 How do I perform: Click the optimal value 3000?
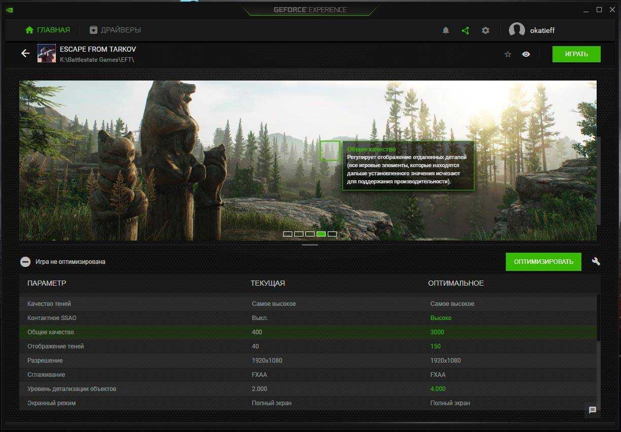[437, 332]
